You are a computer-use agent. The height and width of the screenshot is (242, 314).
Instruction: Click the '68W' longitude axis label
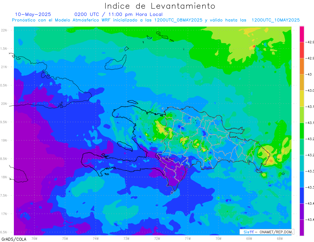(279, 238)
